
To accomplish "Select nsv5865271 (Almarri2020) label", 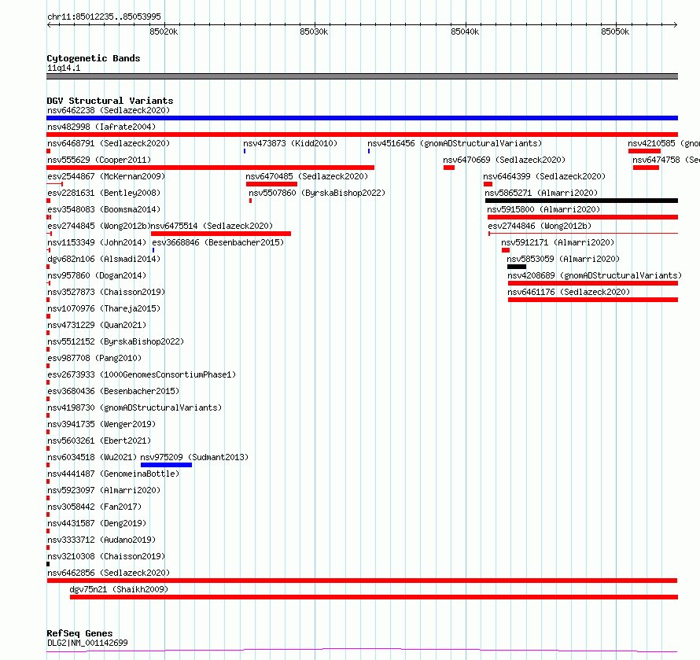I will point(541,193).
